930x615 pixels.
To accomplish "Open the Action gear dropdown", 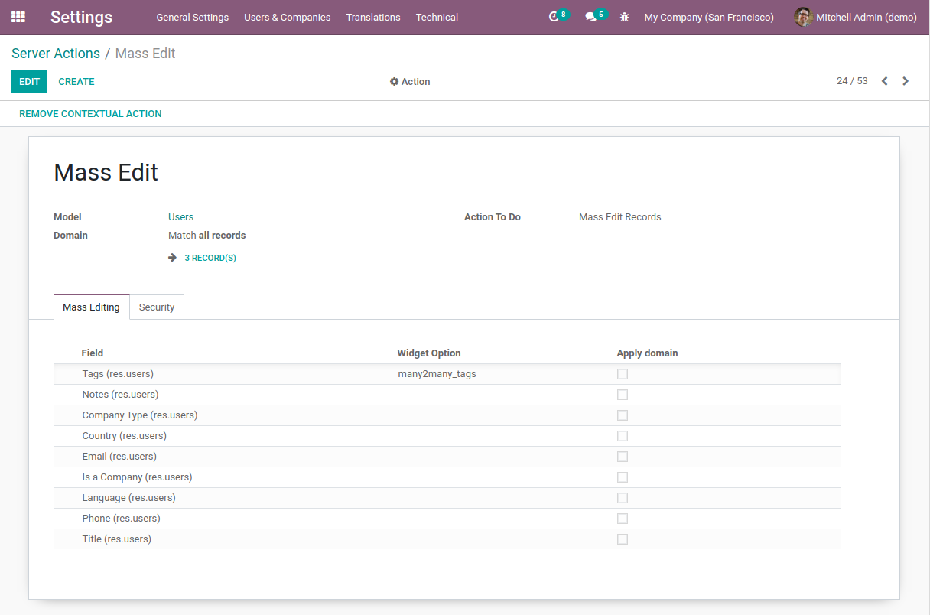I will (410, 81).
